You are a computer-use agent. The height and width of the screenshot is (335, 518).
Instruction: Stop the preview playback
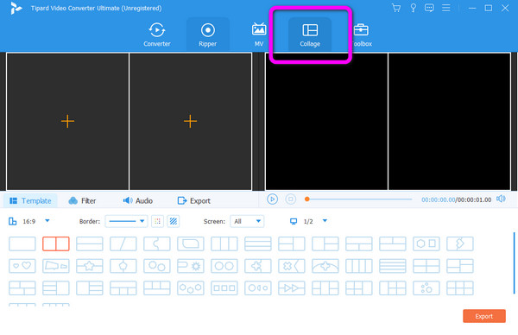[291, 199]
